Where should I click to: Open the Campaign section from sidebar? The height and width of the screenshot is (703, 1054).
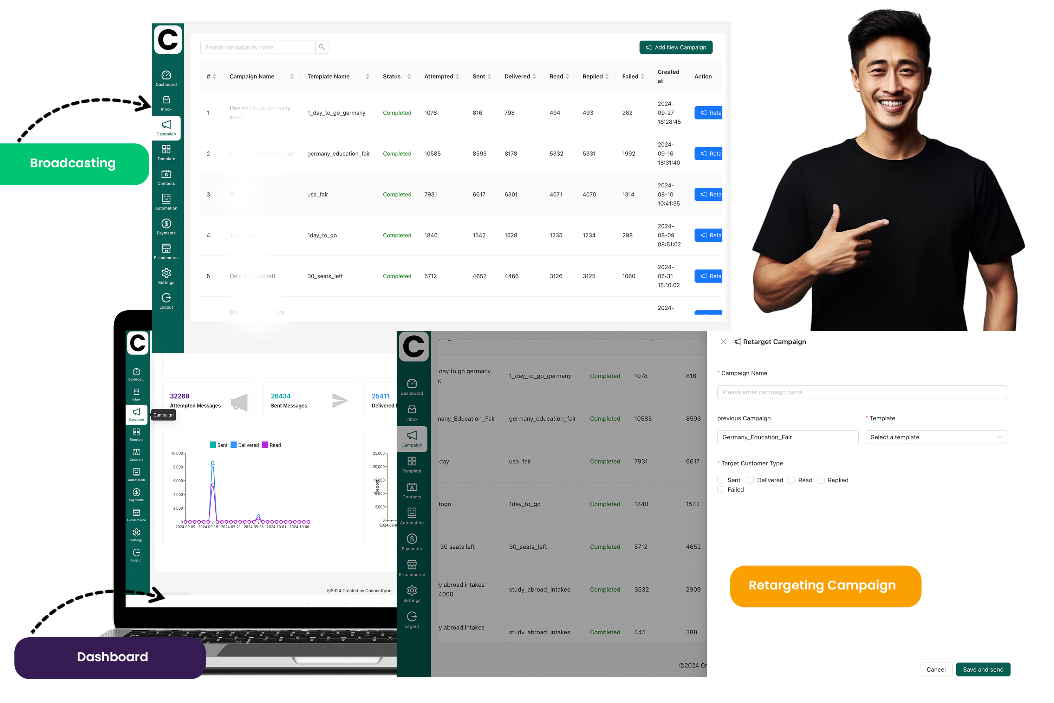click(165, 127)
